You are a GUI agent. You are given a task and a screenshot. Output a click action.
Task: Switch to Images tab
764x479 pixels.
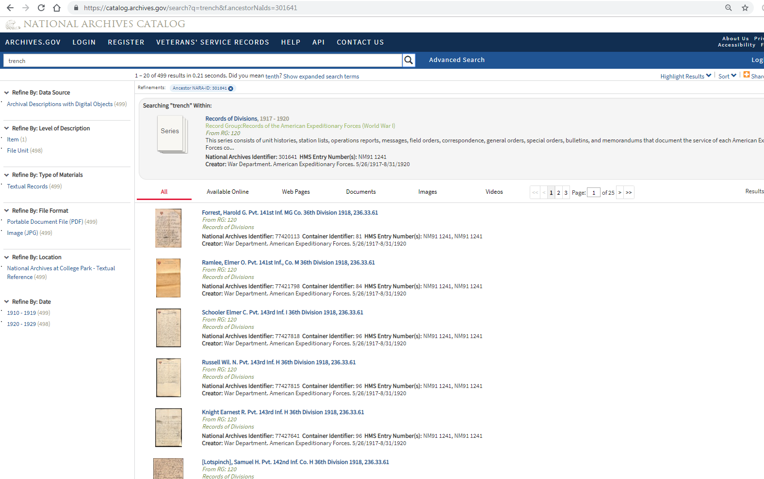tap(427, 192)
